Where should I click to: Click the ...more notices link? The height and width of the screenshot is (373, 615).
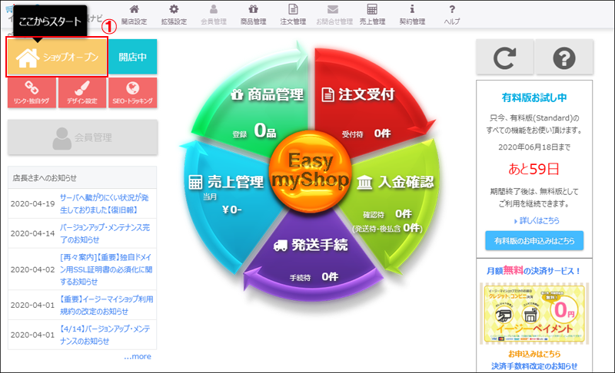tap(138, 357)
